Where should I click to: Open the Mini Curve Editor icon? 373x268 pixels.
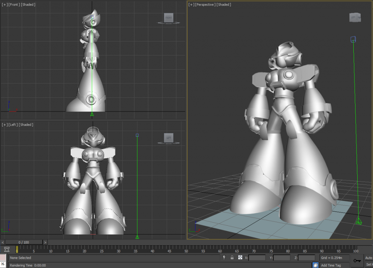pos(7,249)
